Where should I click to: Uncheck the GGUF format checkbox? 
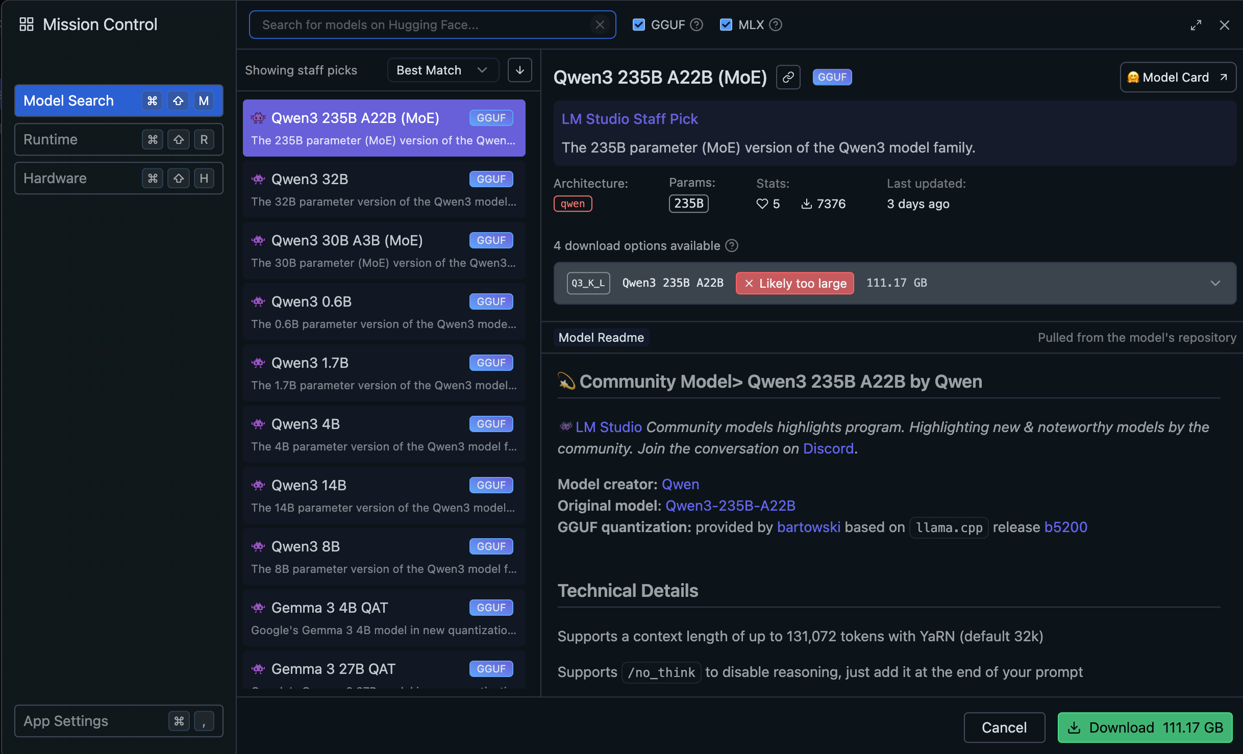(x=638, y=24)
